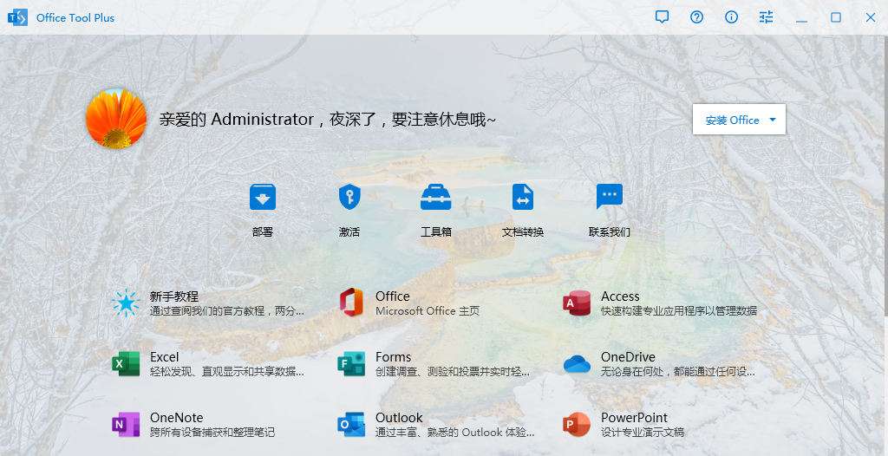Open the 激活 (Activate) shield icon
888x456 pixels.
click(x=349, y=197)
